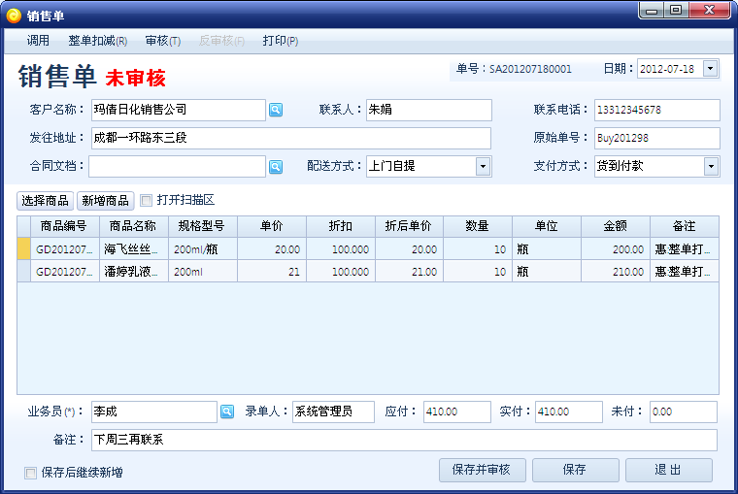Click the 商品编号 column header
This screenshot has width=738, height=494.
coord(65,226)
